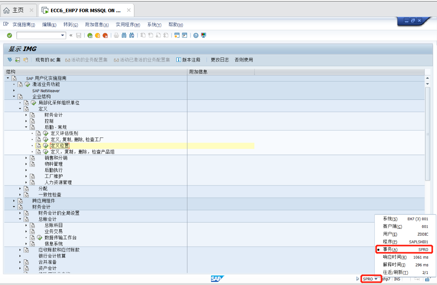Click the 现有的 BC 集 button

pos(48,60)
